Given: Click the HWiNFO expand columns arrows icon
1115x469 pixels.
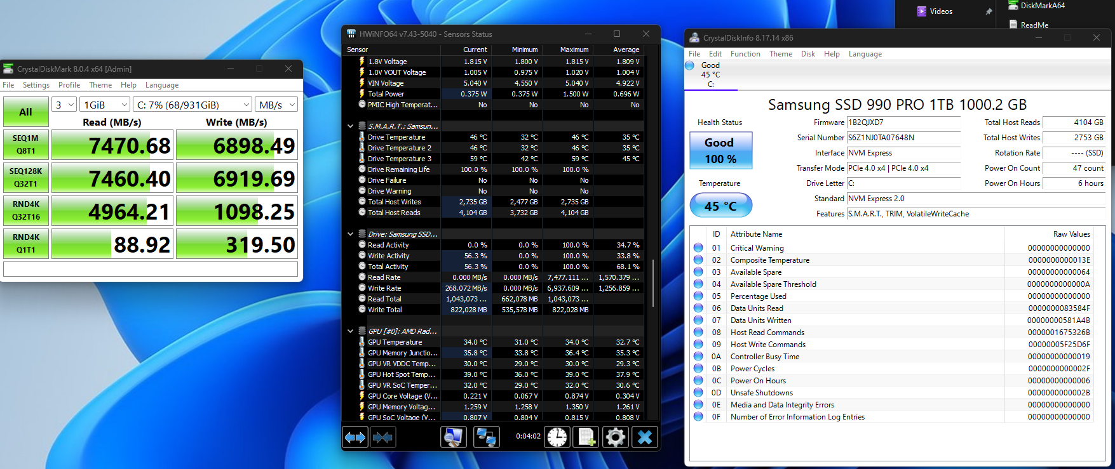Looking at the screenshot, I should 355,437.
